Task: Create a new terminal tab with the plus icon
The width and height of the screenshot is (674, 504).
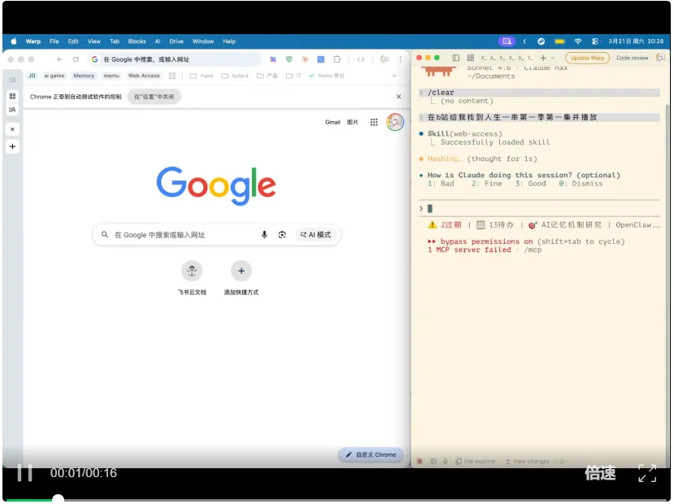Action: pos(543,58)
